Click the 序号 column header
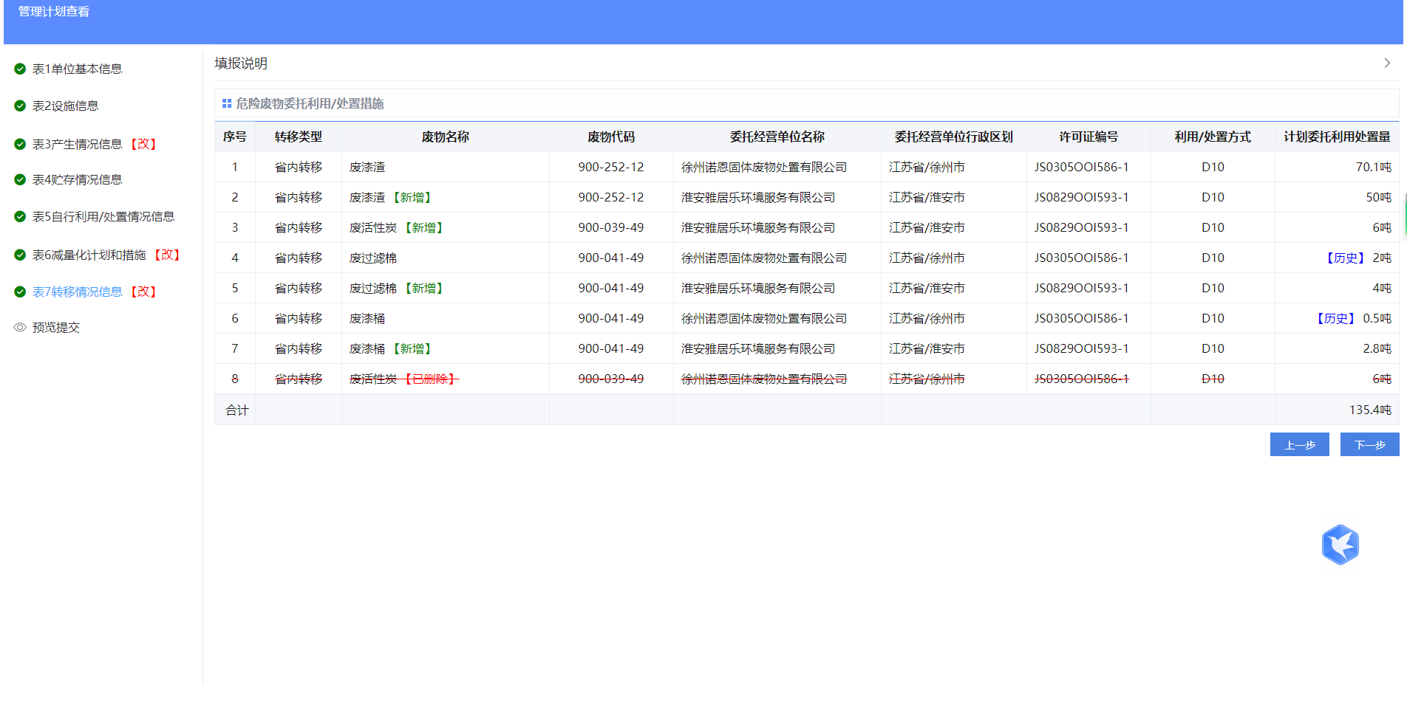Image resolution: width=1407 pixels, height=713 pixels. pyautogui.click(x=235, y=137)
